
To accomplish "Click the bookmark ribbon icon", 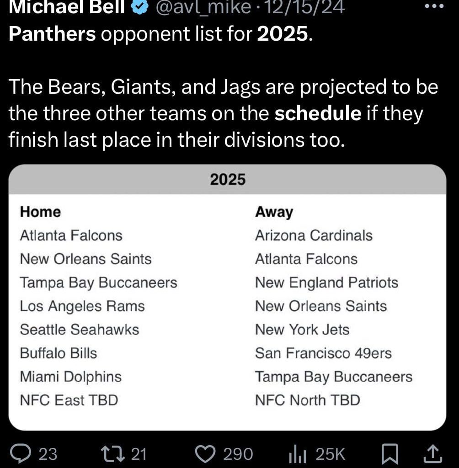I will tap(391, 453).
